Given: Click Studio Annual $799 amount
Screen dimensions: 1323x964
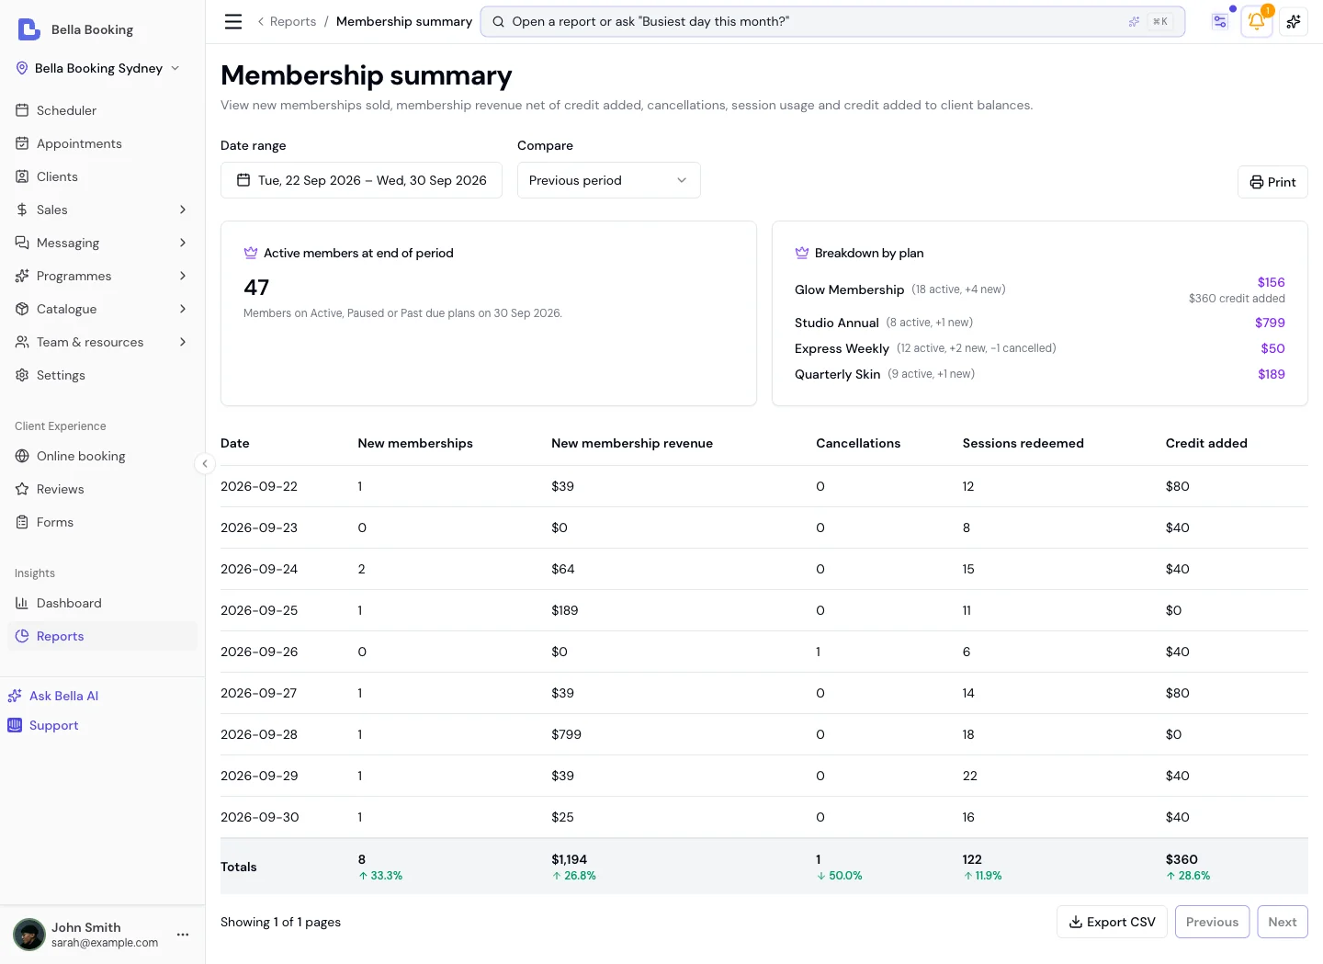Looking at the screenshot, I should click(x=1270, y=323).
